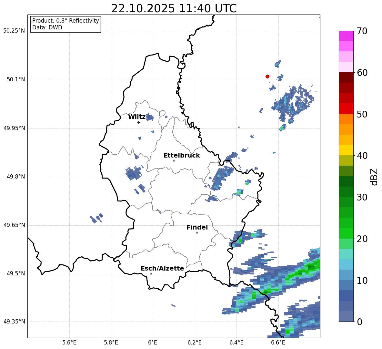Pick the magenta top colorbar segment

click(346, 36)
